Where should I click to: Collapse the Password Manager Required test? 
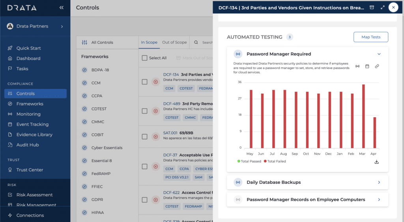(379, 54)
